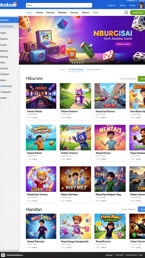Screen dimensions: 145x258
Task: Click the bottom-left taskbar logo icon
Action: pyautogui.click(x=3, y=255)
